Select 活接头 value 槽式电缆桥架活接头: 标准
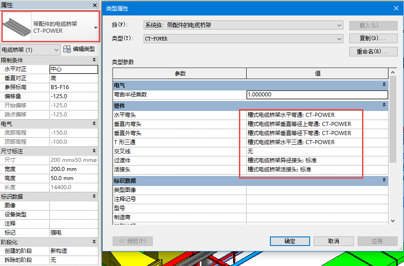The image size is (404, 266). 317,170
